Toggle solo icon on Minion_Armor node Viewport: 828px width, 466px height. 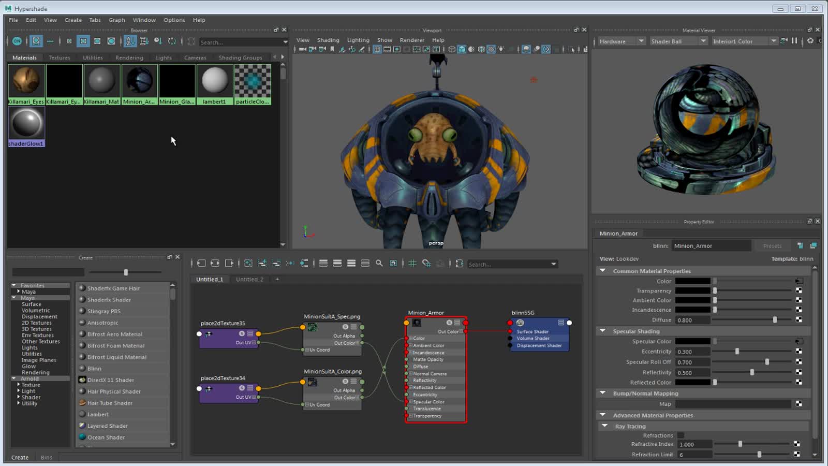click(x=449, y=323)
